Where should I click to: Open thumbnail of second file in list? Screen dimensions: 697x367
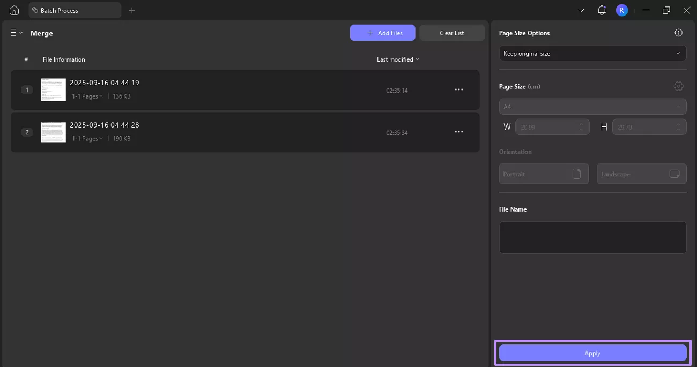54,132
